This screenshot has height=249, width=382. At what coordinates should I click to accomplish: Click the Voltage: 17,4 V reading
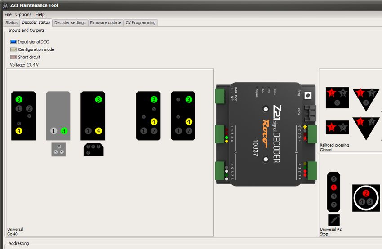tap(24, 65)
